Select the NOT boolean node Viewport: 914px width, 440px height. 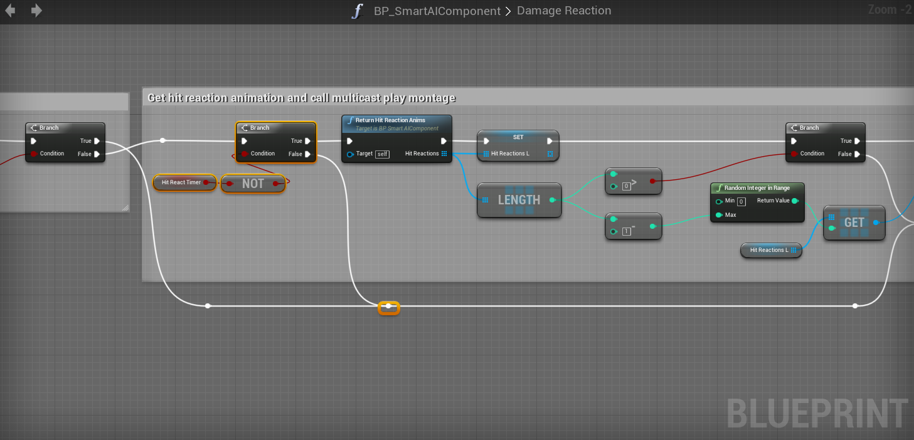[x=253, y=184]
